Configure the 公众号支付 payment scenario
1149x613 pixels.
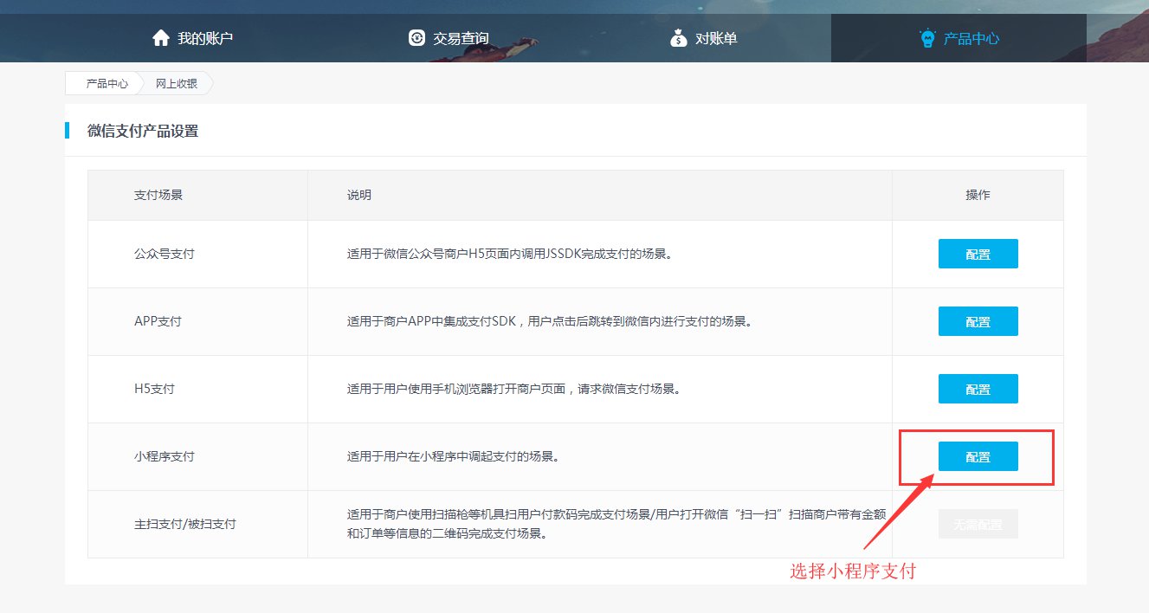(x=978, y=255)
